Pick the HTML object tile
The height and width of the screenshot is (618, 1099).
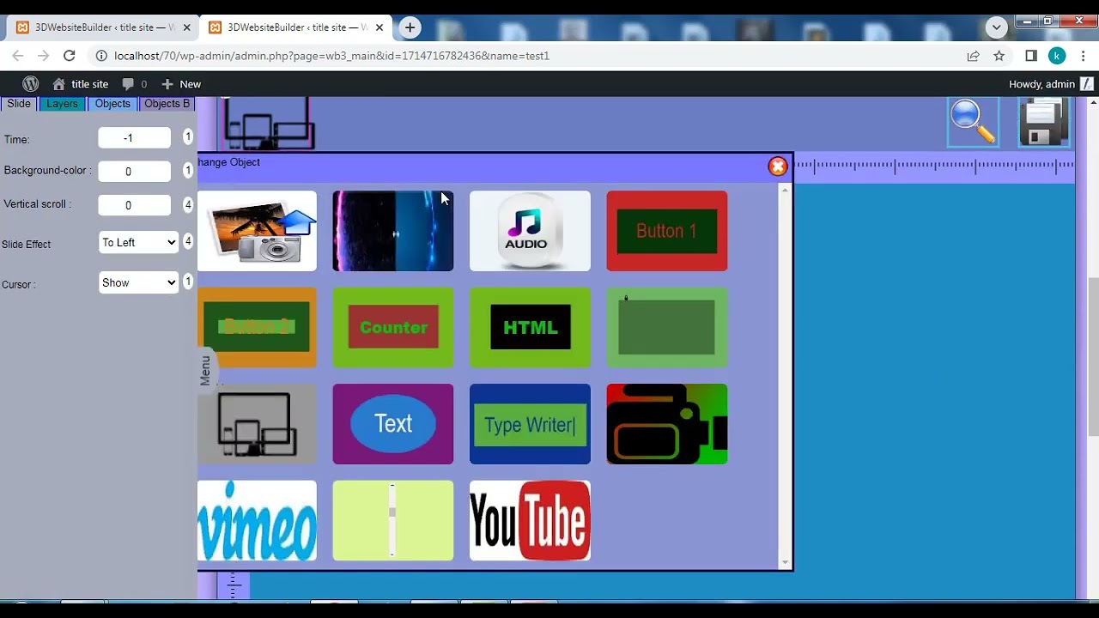click(530, 327)
